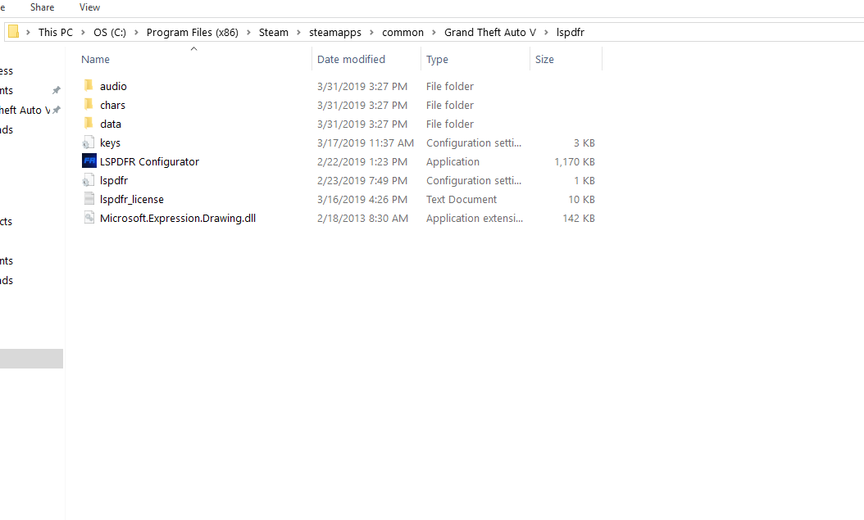Sort by Type column header

(x=437, y=60)
